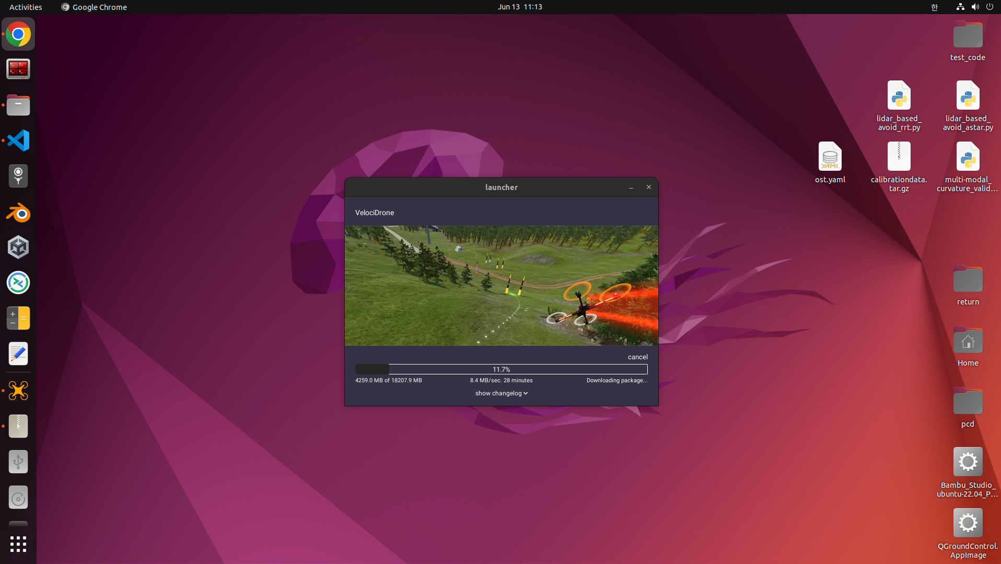Viewport: 1001px width, 564px height.
Task: Launch Terminator terminal from the dock
Action: pos(18,69)
